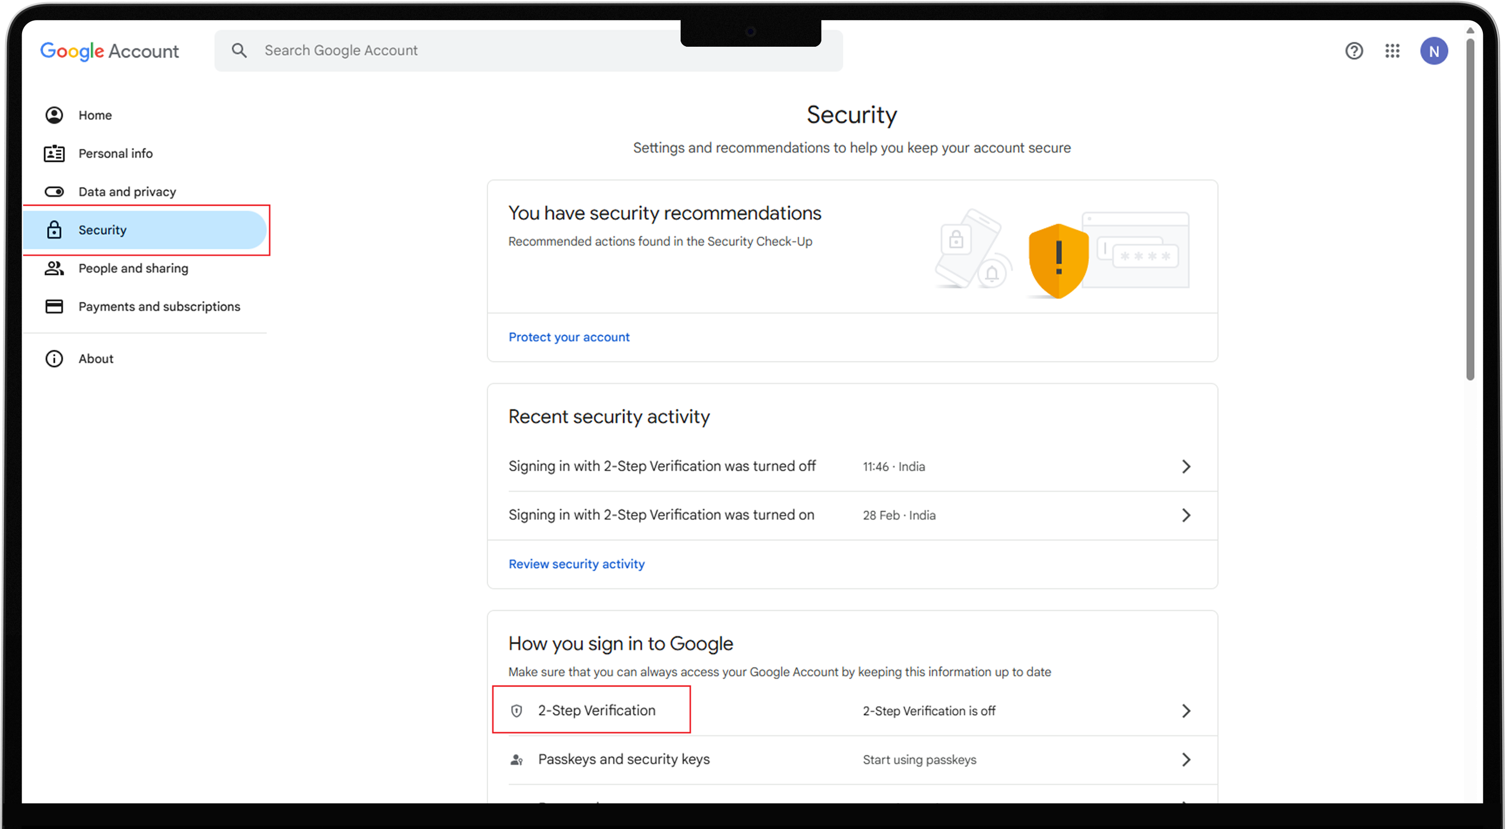Click the Recent security activity heading
This screenshot has height=829, width=1508.
click(609, 417)
